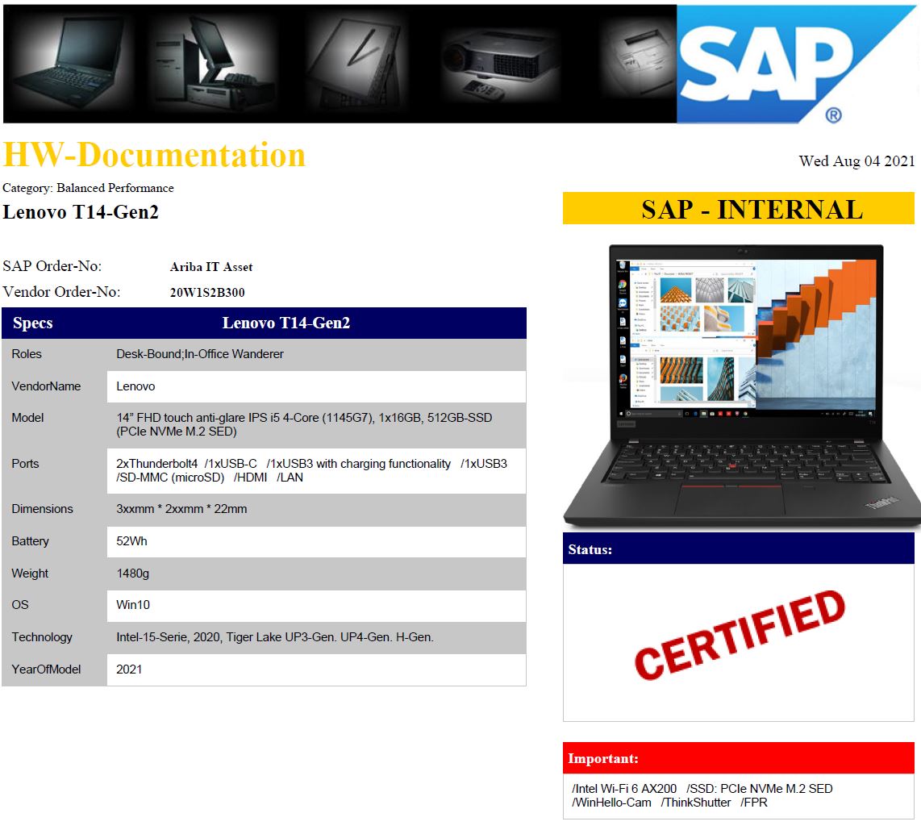Select the Intel-15-Serie, 2020, Tiger Lake value
Viewport: 921px width, 830px height.
[275, 637]
